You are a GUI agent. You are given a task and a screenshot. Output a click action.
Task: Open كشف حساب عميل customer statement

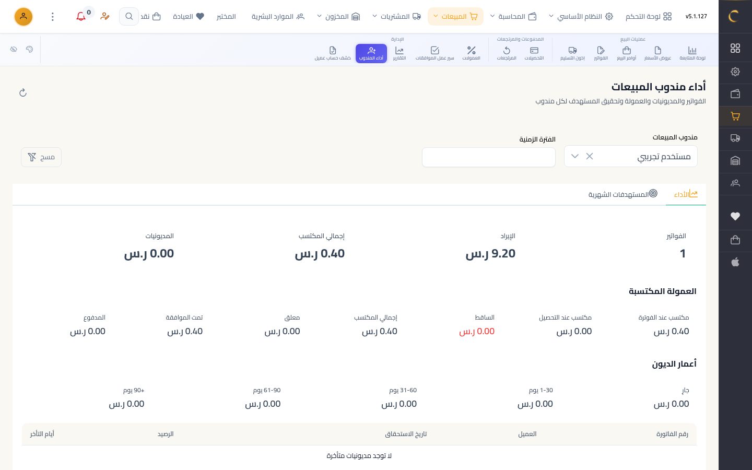point(333,53)
